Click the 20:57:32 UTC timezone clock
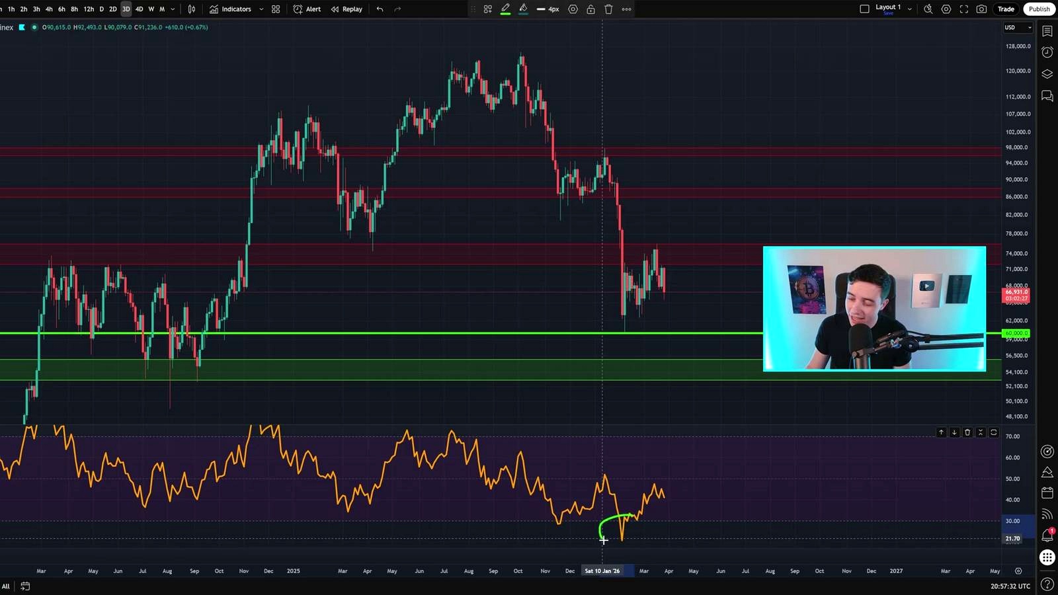The image size is (1058, 595). click(1010, 586)
